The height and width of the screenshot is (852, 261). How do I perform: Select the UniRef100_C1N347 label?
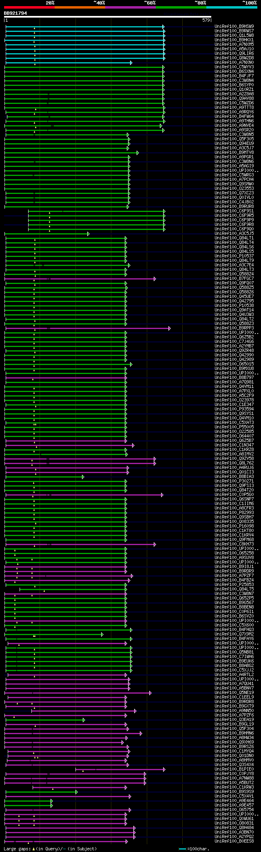pos(234,445)
